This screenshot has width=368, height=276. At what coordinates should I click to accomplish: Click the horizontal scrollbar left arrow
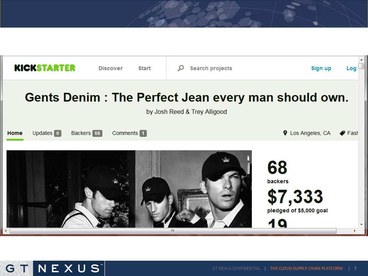coord(6,231)
